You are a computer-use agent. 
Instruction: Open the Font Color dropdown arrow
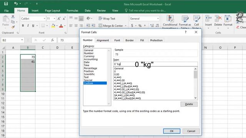coord(65,26)
